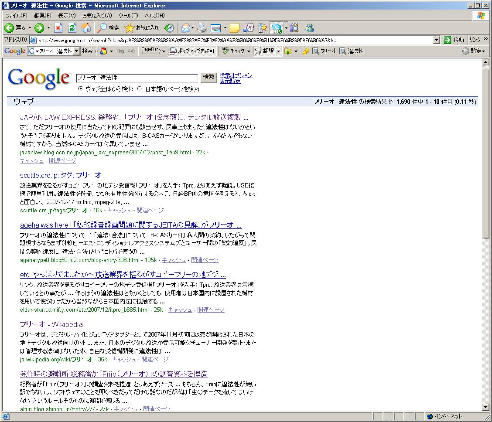Click the Skype phone-number highlight icon
Viewport: 492px width, 422px height.
[277, 28]
